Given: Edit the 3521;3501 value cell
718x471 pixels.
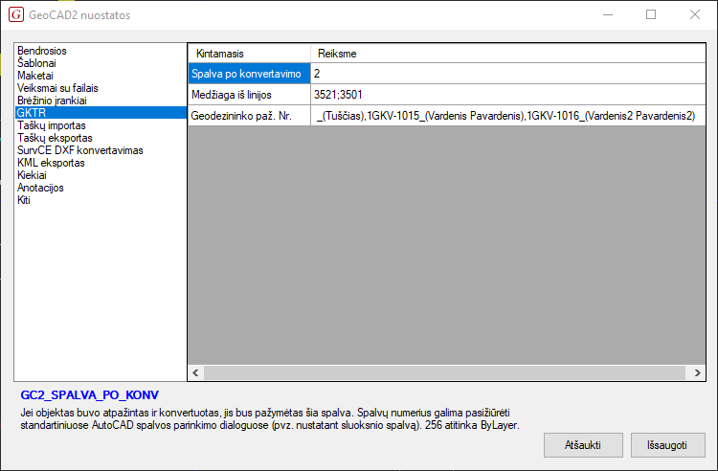Looking at the screenshot, I should [507, 95].
